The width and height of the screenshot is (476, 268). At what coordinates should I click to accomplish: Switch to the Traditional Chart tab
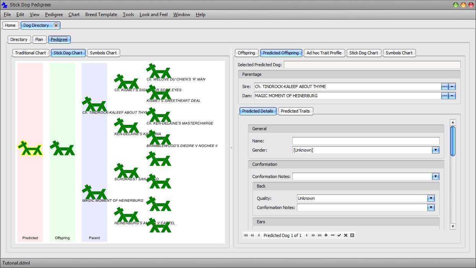coord(30,53)
